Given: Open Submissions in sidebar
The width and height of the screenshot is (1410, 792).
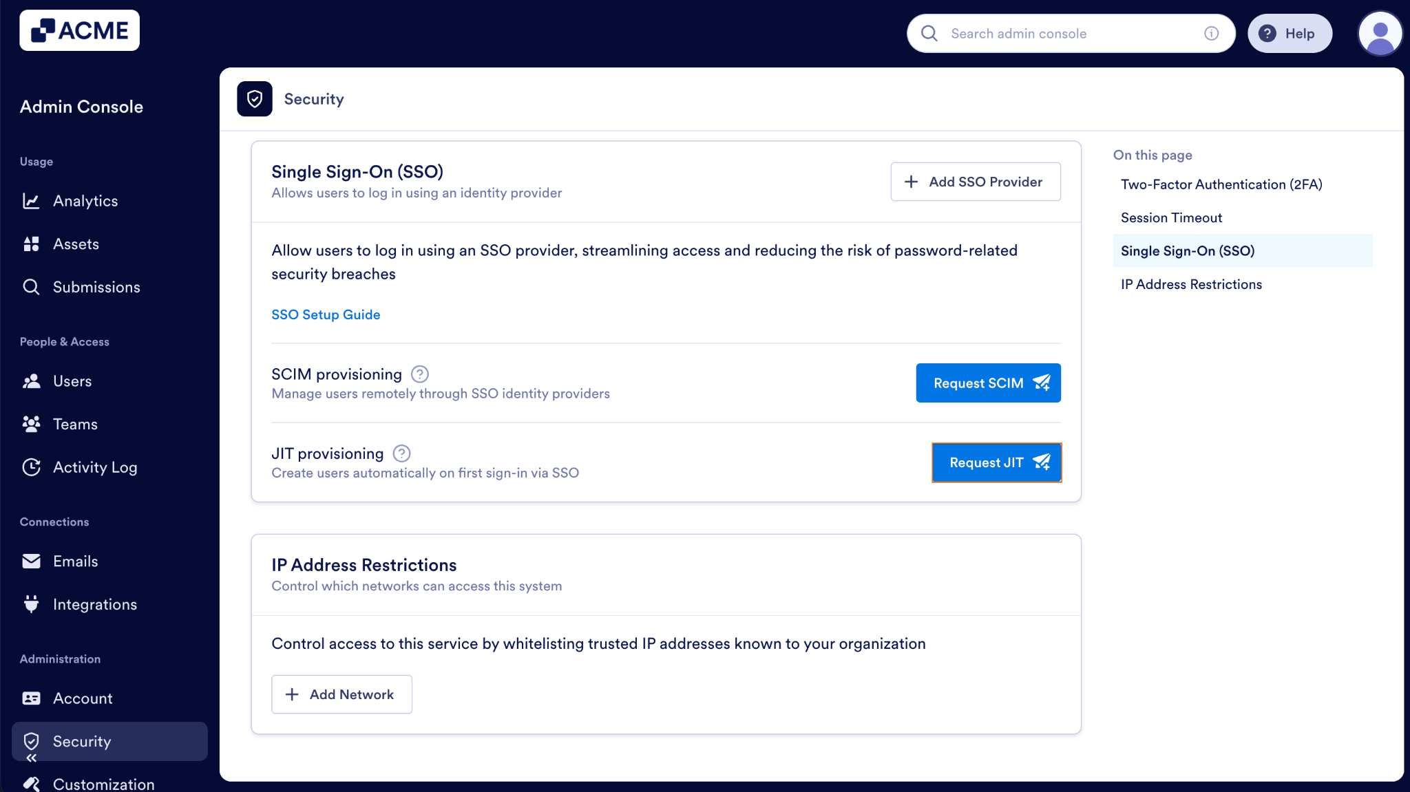Looking at the screenshot, I should pos(109,287).
